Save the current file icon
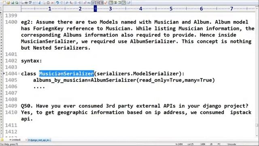Image resolution: width=259 pixels, height=146 pixels. [x=13, y=3]
